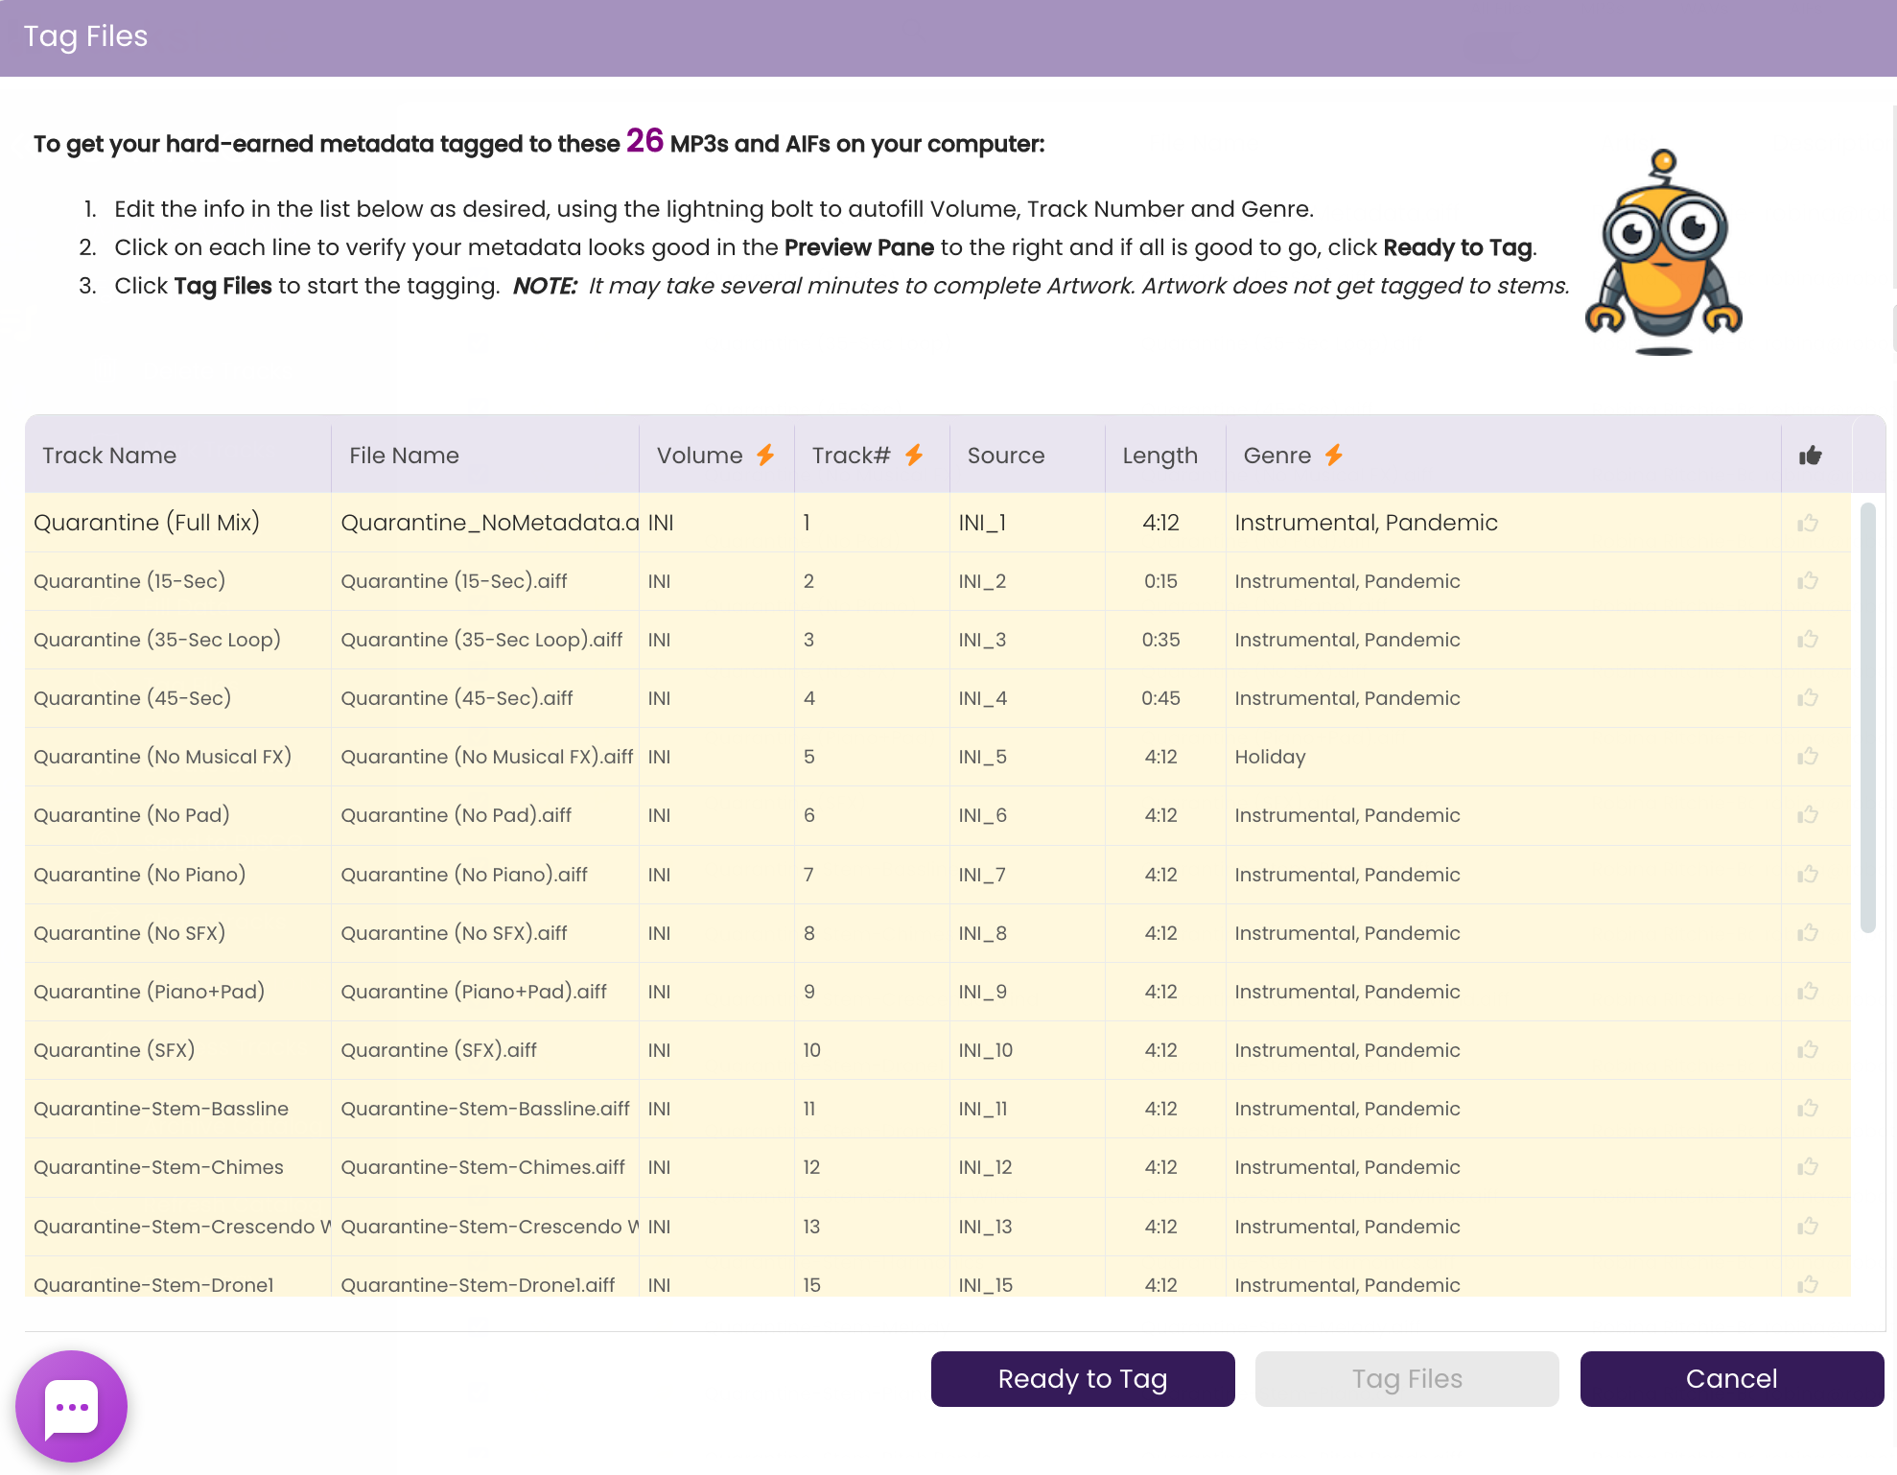Click the robot mascot image
Screen dimensions: 1897x1475
(x=1664, y=252)
